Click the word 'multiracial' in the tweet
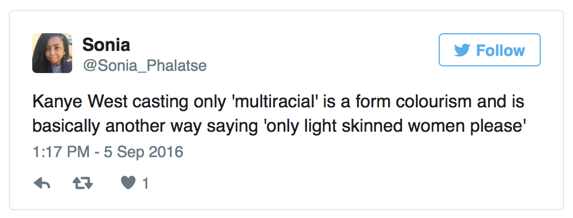 tap(275, 102)
